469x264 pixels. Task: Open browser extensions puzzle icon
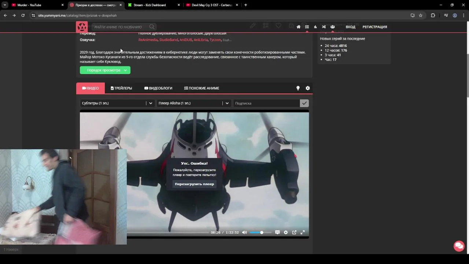click(433, 15)
